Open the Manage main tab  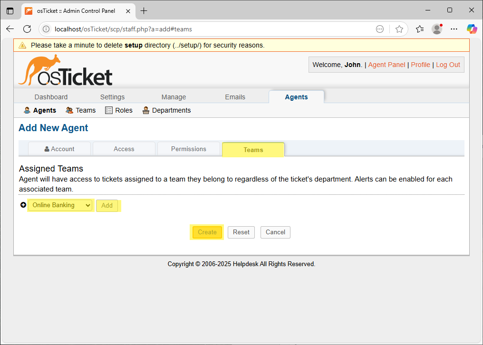(174, 97)
